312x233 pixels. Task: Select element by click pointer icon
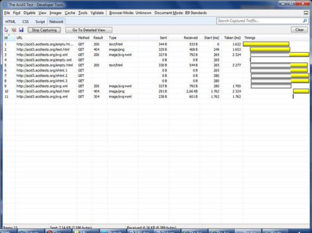click(7, 30)
